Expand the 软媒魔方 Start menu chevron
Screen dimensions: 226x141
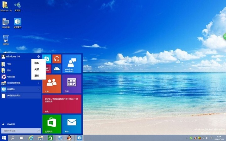(x=39, y=89)
